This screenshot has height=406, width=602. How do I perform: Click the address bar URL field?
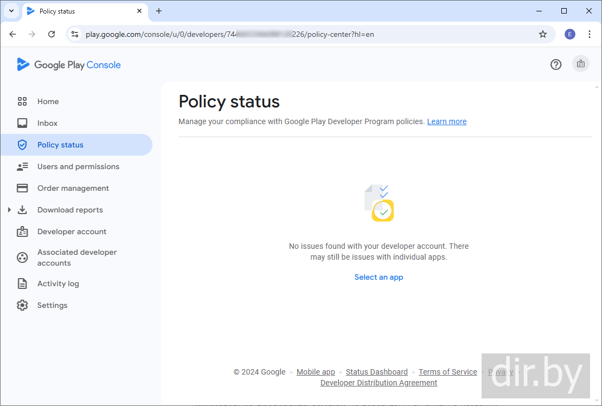(304, 34)
